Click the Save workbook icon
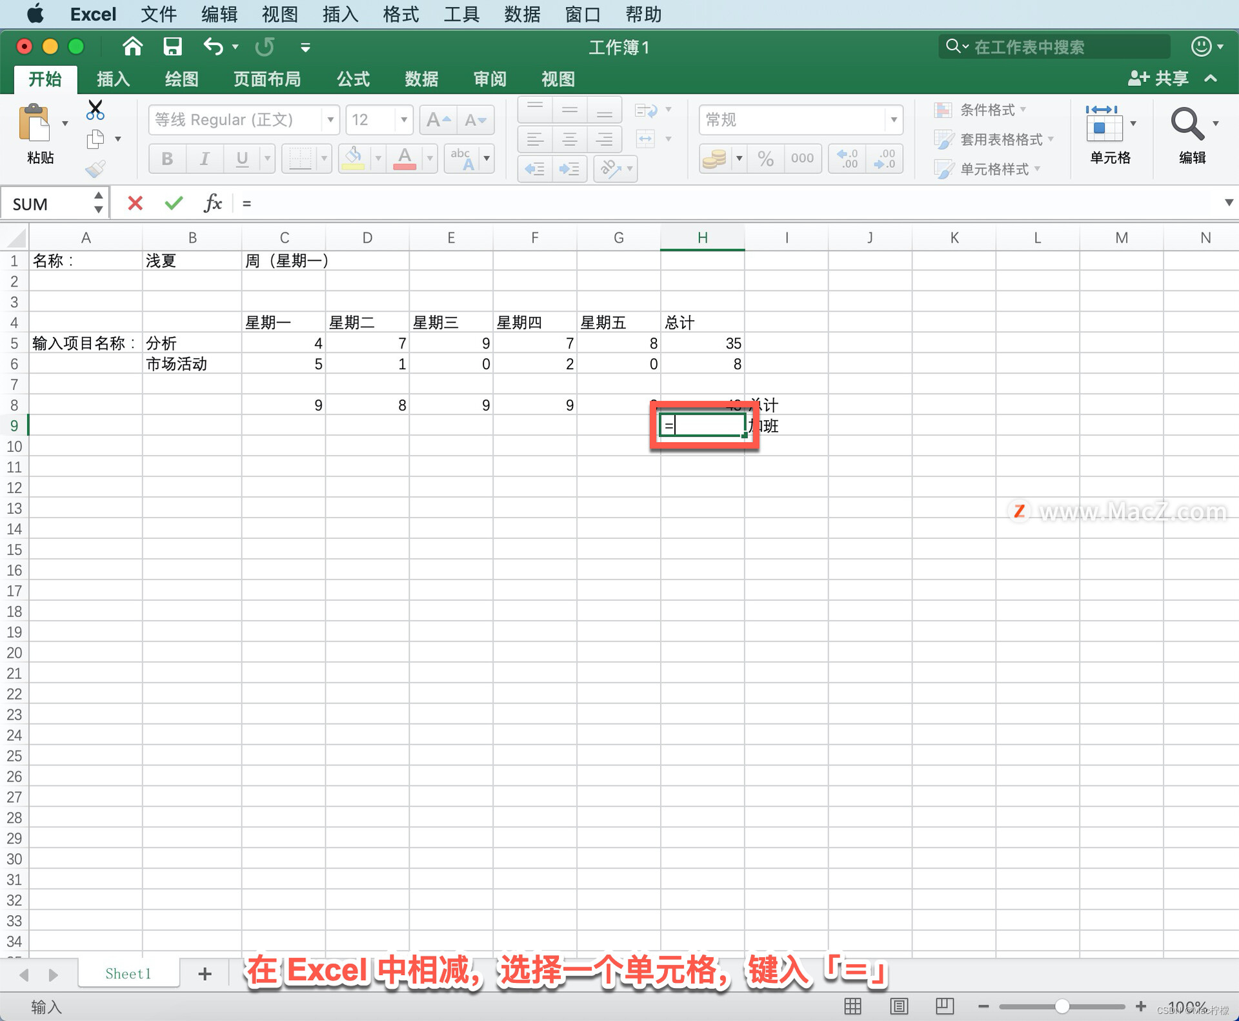The width and height of the screenshot is (1239, 1021). [x=172, y=46]
